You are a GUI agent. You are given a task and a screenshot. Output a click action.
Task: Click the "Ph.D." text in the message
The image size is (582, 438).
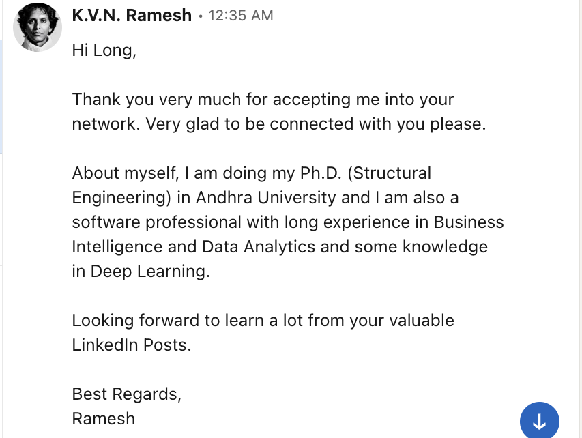coord(321,173)
